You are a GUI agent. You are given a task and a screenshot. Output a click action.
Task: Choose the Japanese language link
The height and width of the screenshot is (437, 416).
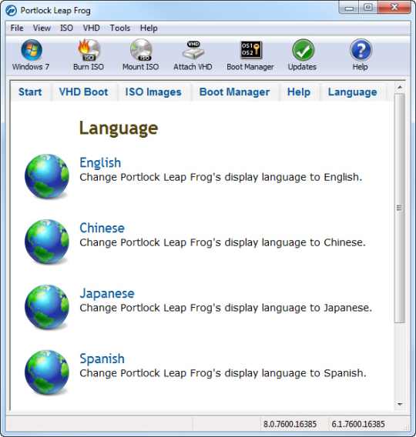click(107, 293)
